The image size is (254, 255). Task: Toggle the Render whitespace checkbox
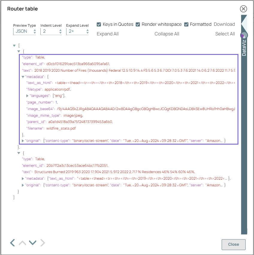pyautogui.click(x=138, y=24)
